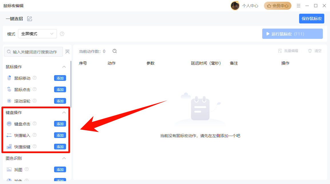This screenshot has height=184, width=330.
Task: Click the 键盘点击 keyboard action icon
Action: tap(9, 123)
